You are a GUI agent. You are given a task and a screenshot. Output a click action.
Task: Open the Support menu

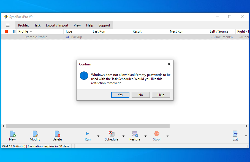(x=104, y=25)
